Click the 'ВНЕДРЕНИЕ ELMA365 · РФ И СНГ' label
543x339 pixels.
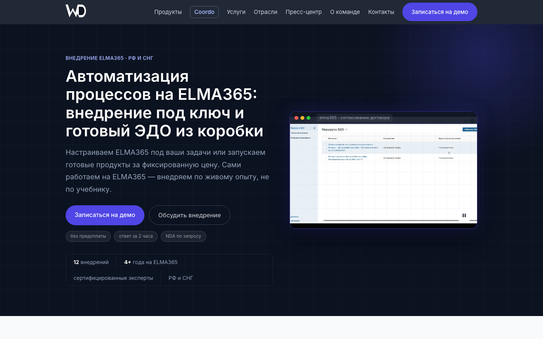(x=109, y=58)
